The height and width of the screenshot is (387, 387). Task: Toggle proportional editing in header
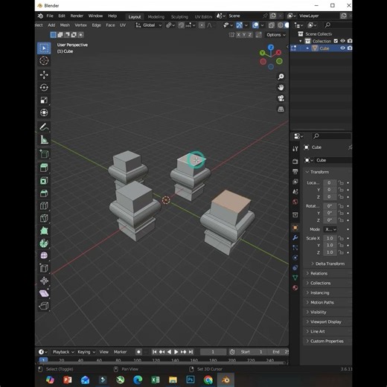202,25
